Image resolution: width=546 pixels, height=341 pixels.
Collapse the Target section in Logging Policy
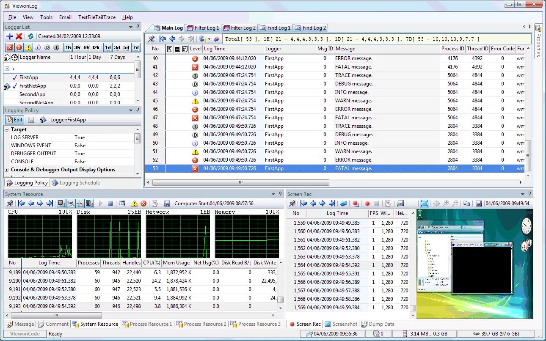click(7, 129)
